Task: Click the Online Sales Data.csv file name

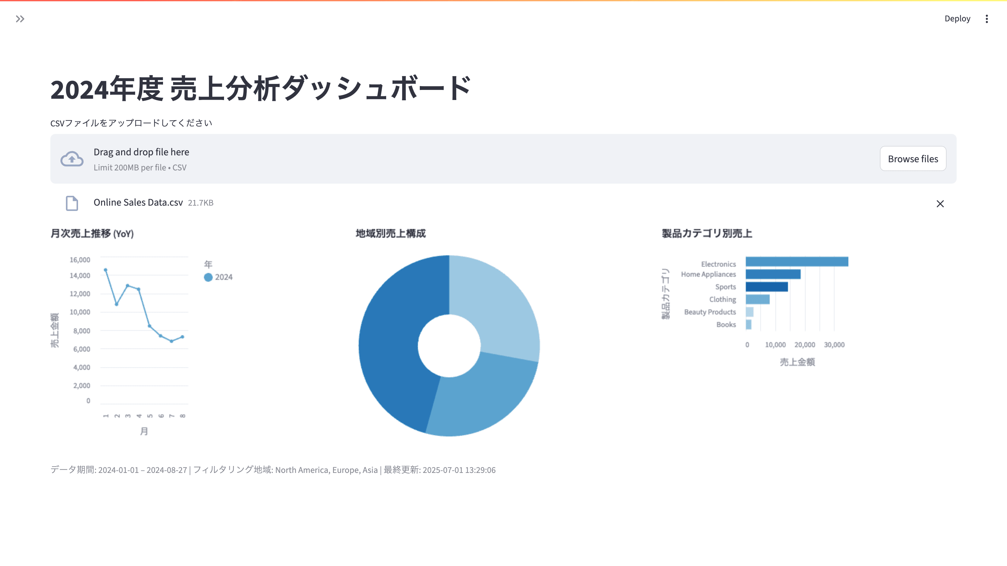Action: [138, 202]
